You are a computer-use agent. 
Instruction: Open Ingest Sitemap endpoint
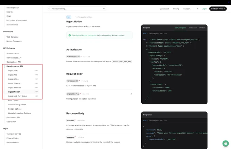pyautogui.click(x=15, y=83)
